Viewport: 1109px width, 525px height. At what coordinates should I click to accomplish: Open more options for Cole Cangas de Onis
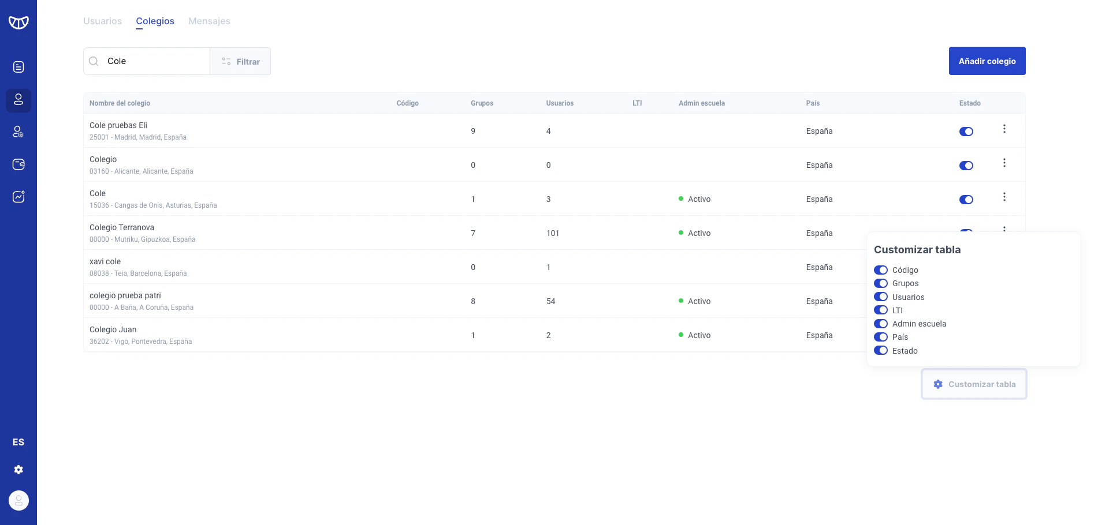pos(1004,197)
